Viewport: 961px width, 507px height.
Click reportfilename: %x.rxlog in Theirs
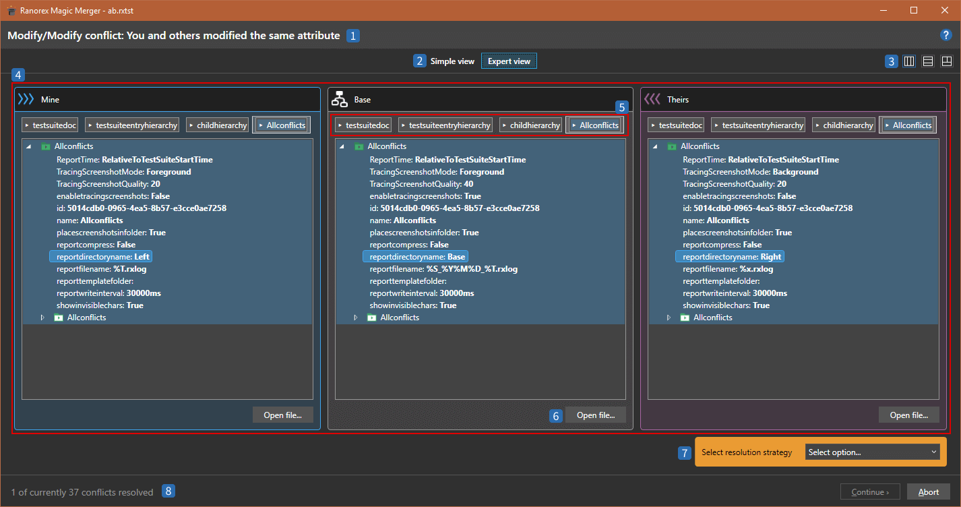(728, 269)
